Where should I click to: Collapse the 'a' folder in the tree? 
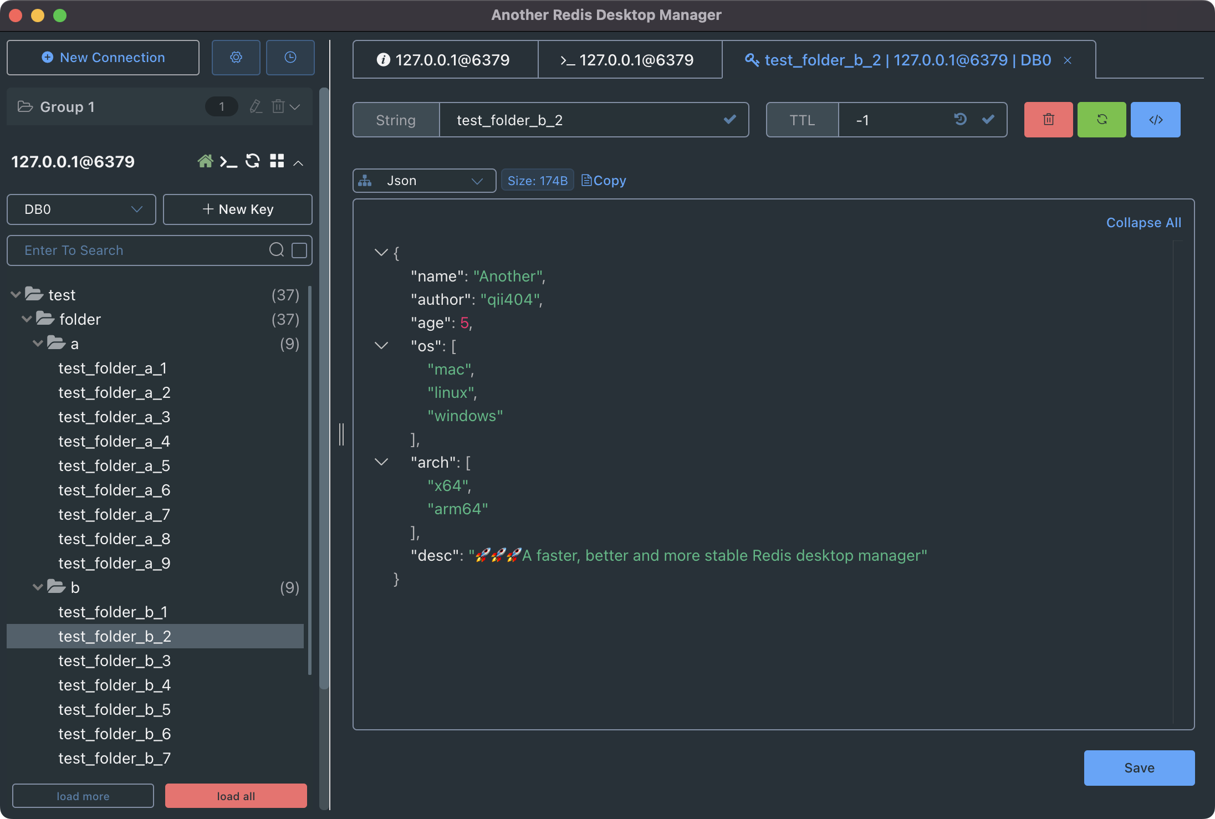point(38,344)
